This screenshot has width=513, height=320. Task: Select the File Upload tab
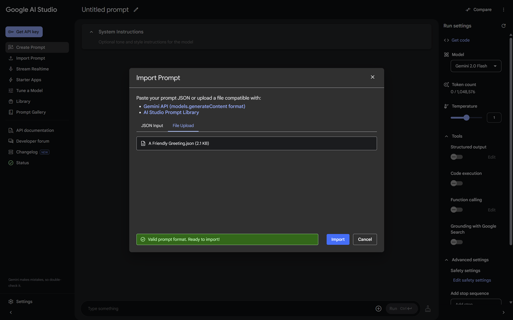pyautogui.click(x=183, y=126)
